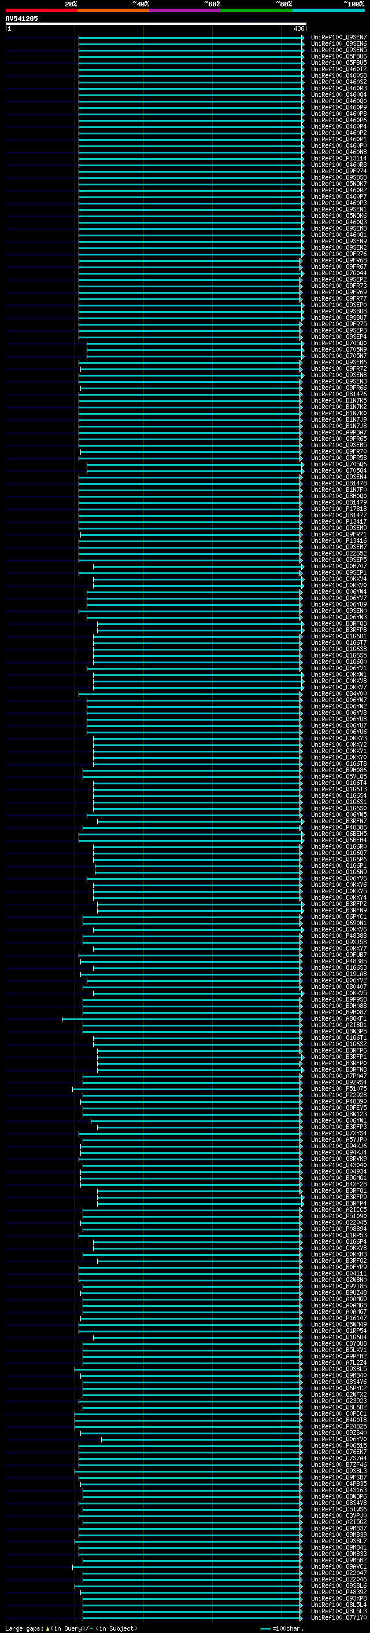Select hit label UniRef100_Q690N1
The image size is (370, 1633).
(338, 923)
